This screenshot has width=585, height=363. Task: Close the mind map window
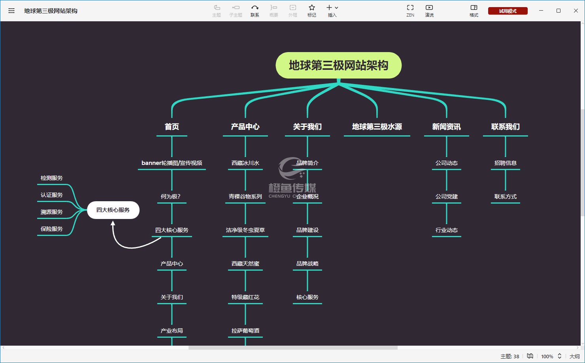[x=576, y=11]
